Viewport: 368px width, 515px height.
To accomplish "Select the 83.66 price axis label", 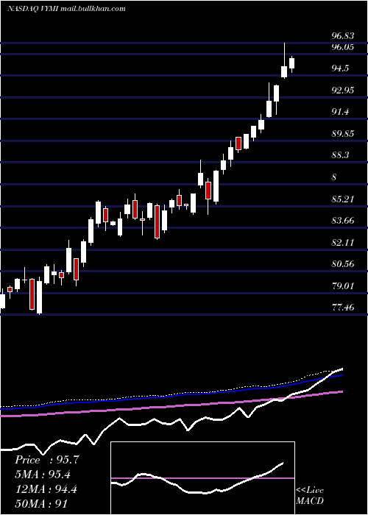I will pos(343,221).
